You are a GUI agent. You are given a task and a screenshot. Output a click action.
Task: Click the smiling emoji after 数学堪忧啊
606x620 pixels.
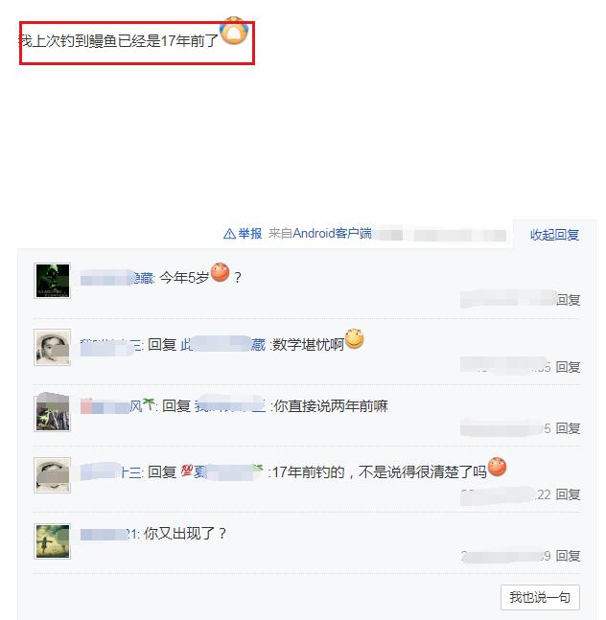354,339
